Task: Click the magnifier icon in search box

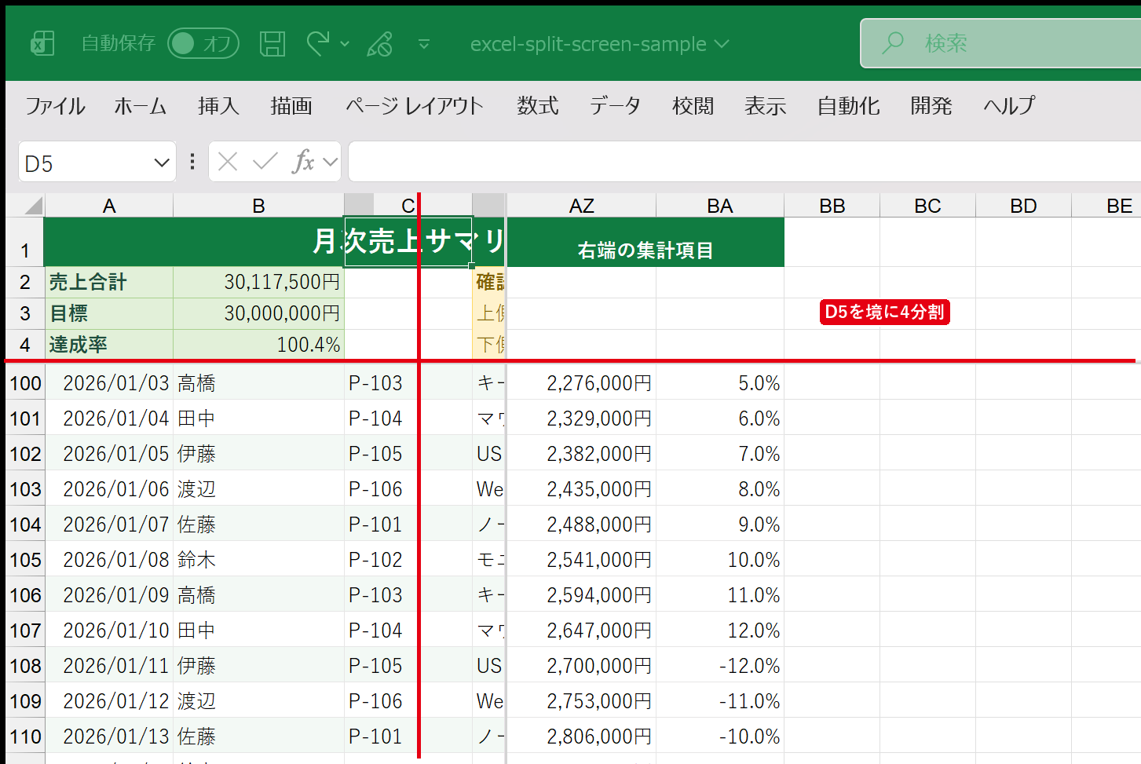Action: (x=893, y=43)
